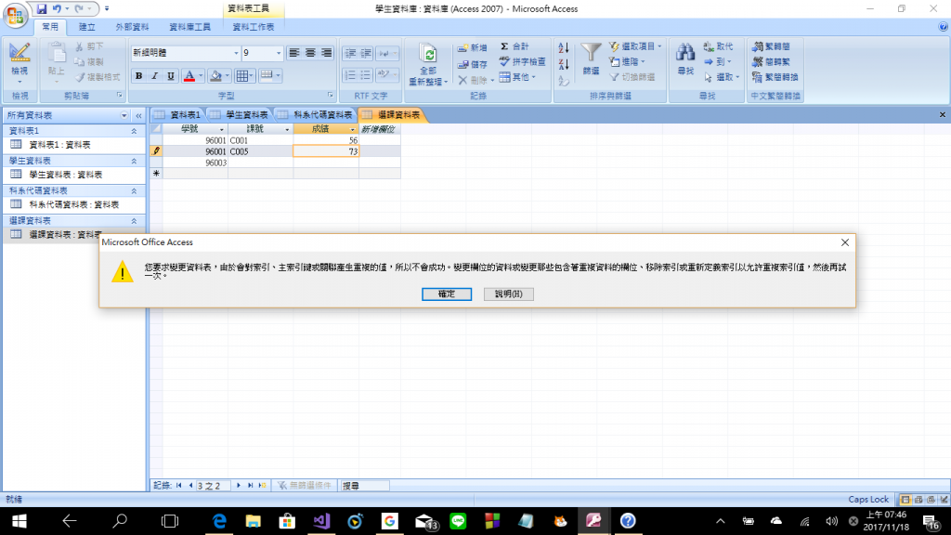Sort descending Z to A
Image resolution: width=951 pixels, height=535 pixels.
[x=564, y=64]
